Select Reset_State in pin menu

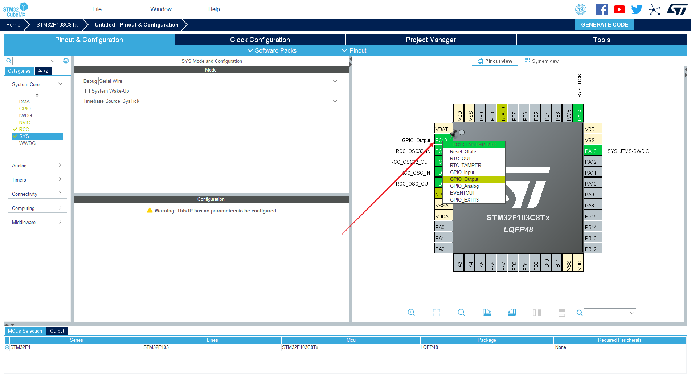[x=474, y=151]
